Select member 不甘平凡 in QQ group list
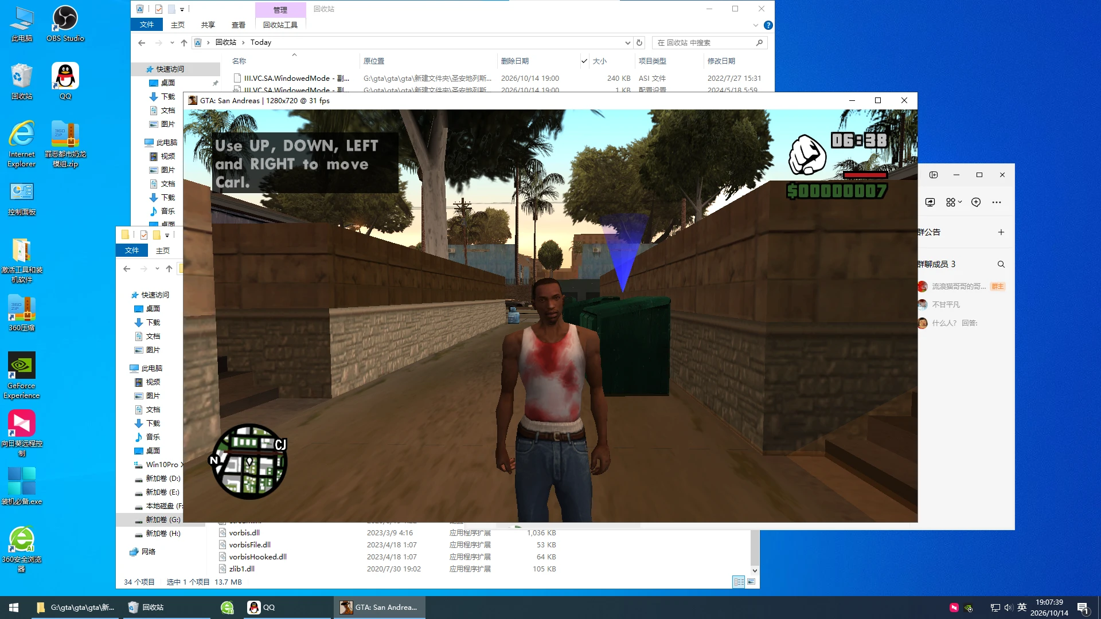This screenshot has width=1101, height=619. [x=946, y=304]
